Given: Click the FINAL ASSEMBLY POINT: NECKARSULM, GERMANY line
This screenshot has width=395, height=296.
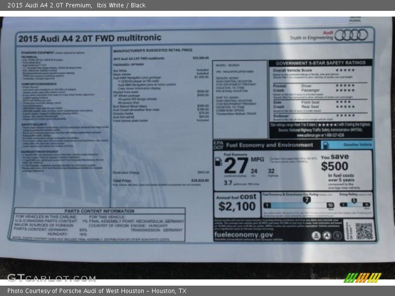Looking at the screenshot, I should click(x=137, y=221).
